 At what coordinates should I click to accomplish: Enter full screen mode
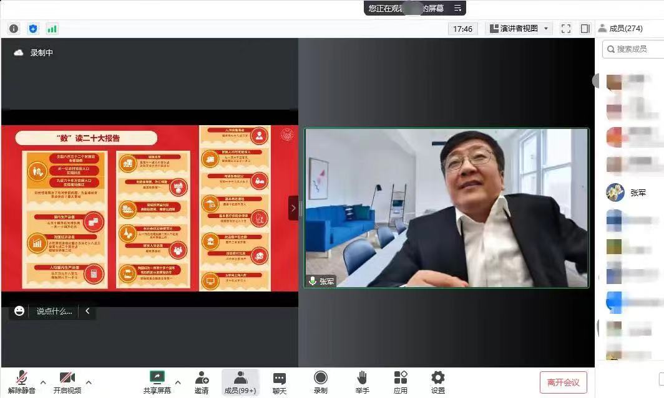coord(566,29)
